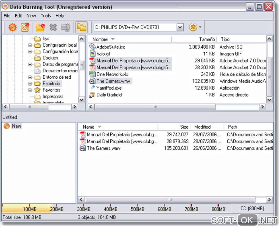Image resolution: width=280 pixels, height=227 pixels.
Task: Click the disc options gear icon
Action: click(193, 27)
